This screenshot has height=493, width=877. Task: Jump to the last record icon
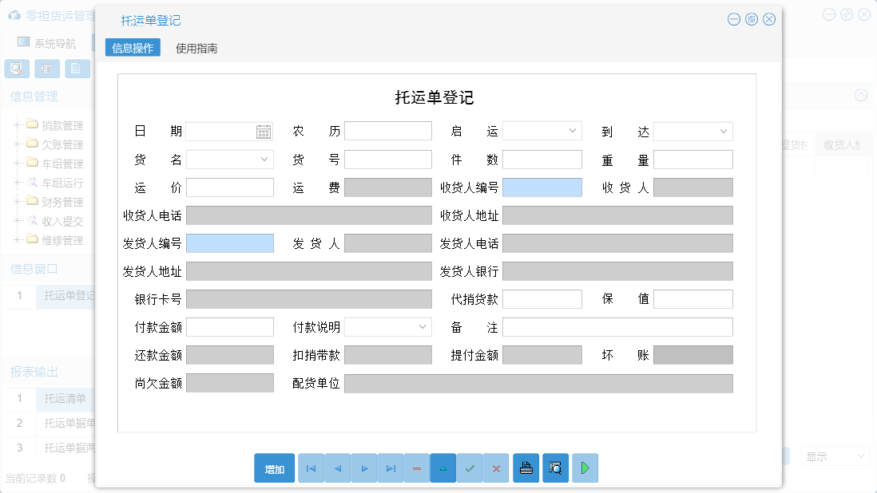coord(390,468)
